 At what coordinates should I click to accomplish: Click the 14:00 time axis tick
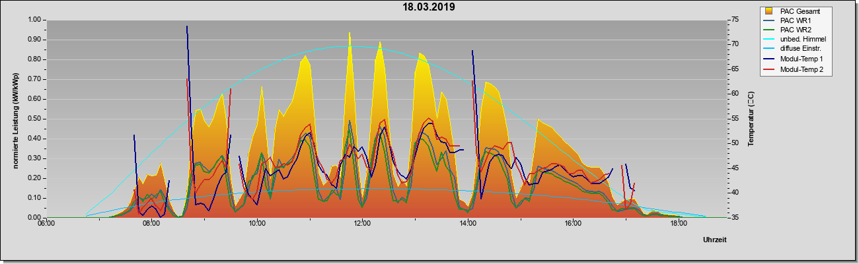[x=468, y=224]
